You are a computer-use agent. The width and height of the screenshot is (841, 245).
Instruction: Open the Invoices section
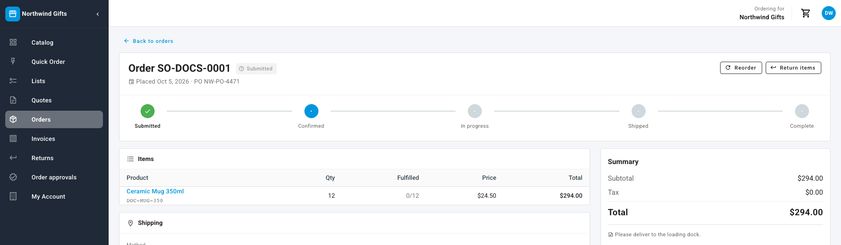54,139
